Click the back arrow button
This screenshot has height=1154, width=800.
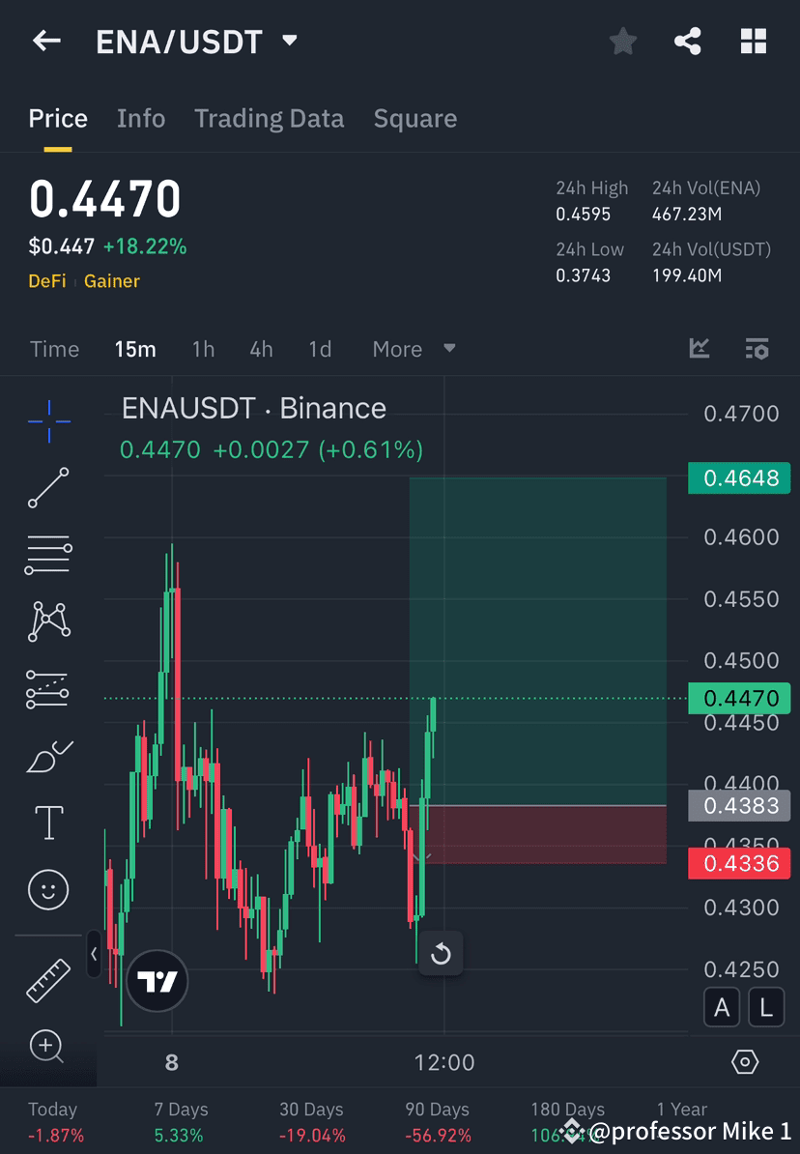coord(46,41)
